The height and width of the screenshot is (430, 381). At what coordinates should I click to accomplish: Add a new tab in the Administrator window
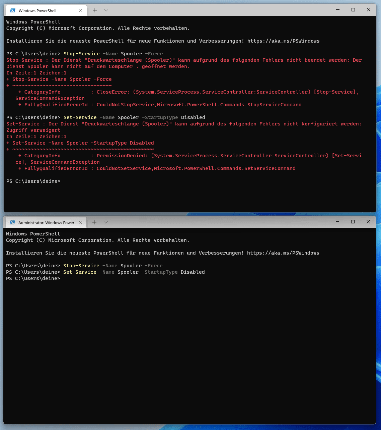[94, 222]
